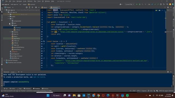Open App.css in the project tree

(x=16, y=34)
